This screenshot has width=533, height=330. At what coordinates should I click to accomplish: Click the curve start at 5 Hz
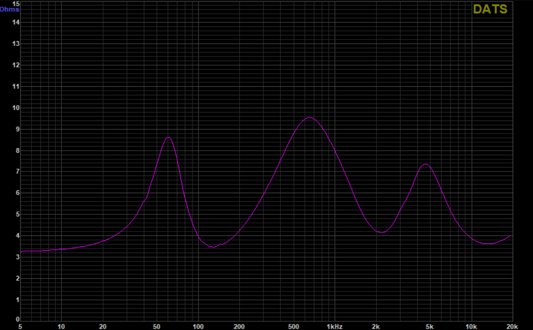[22, 251]
